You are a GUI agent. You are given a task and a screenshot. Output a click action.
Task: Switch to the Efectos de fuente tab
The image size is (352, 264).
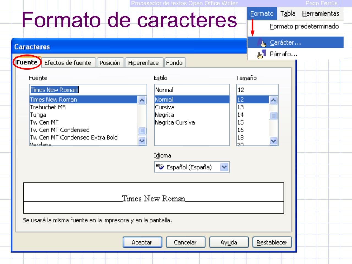pos(68,63)
